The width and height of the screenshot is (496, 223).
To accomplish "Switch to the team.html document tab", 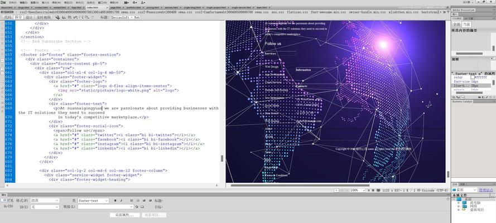I will 261,7.
